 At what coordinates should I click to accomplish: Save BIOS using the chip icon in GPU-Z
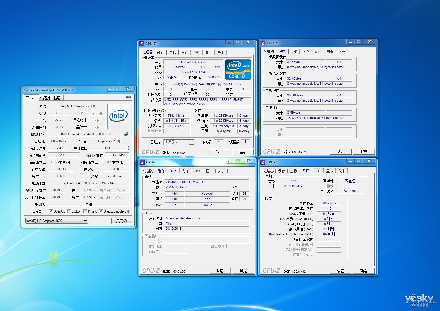(126, 134)
